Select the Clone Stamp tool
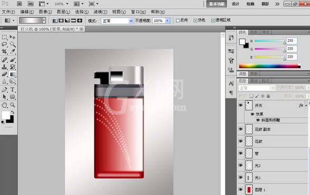The height and width of the screenshot is (195, 310). point(4,67)
